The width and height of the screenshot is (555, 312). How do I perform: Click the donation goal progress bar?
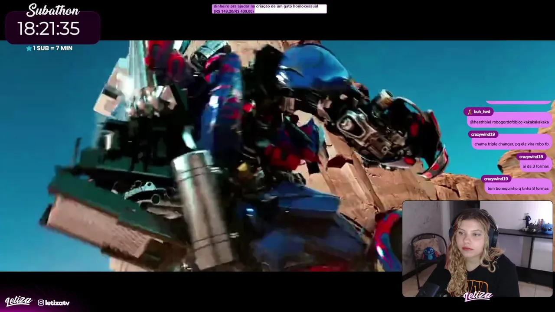pos(269,9)
